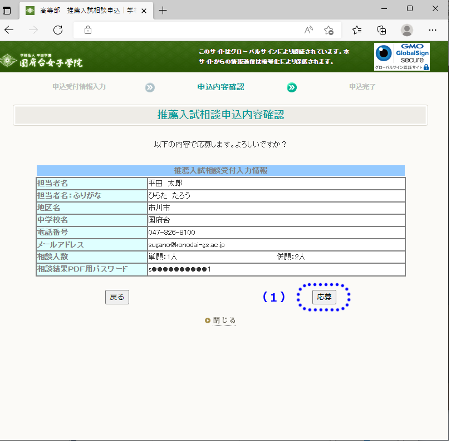The image size is (456, 444).
Task: Click the browser address bar
Action: point(195,30)
